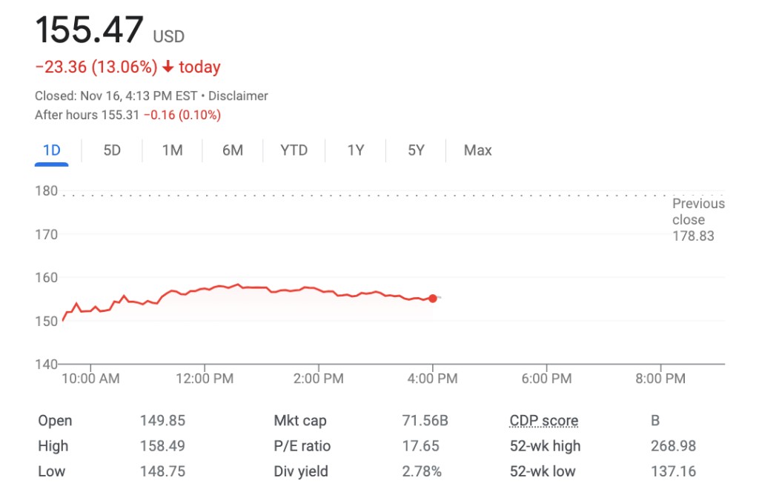Click the 155.47 price headline
The width and height of the screenshot is (759, 489).
[89, 31]
